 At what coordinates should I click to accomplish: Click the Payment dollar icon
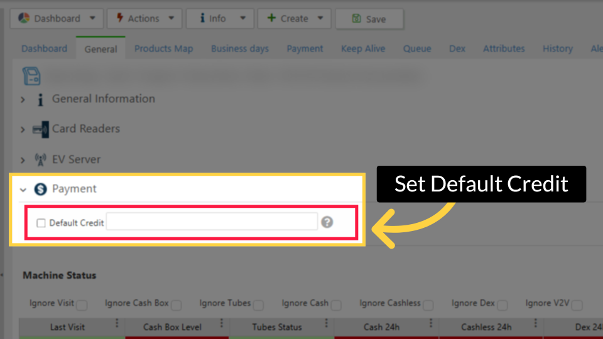coord(40,189)
